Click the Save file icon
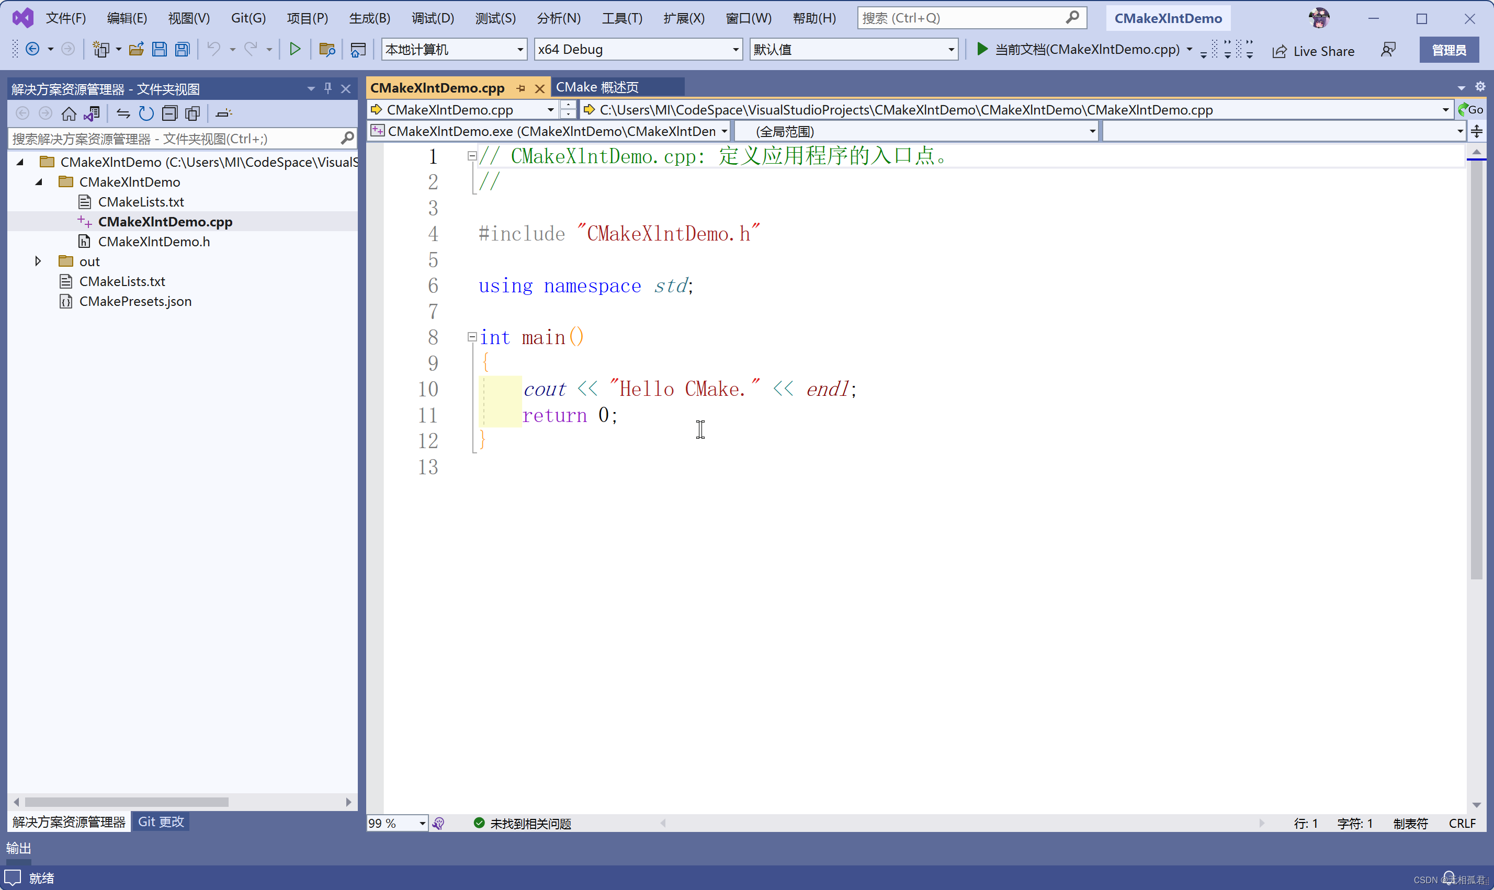This screenshot has width=1494, height=890. pyautogui.click(x=160, y=49)
